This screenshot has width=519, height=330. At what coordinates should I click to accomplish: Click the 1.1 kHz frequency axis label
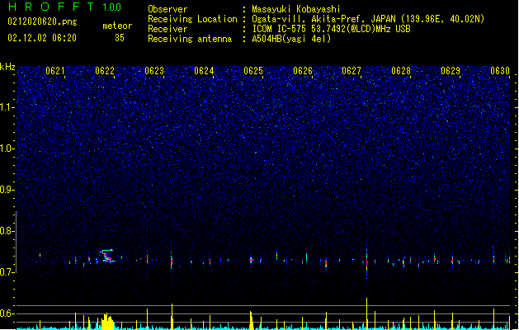coord(7,107)
